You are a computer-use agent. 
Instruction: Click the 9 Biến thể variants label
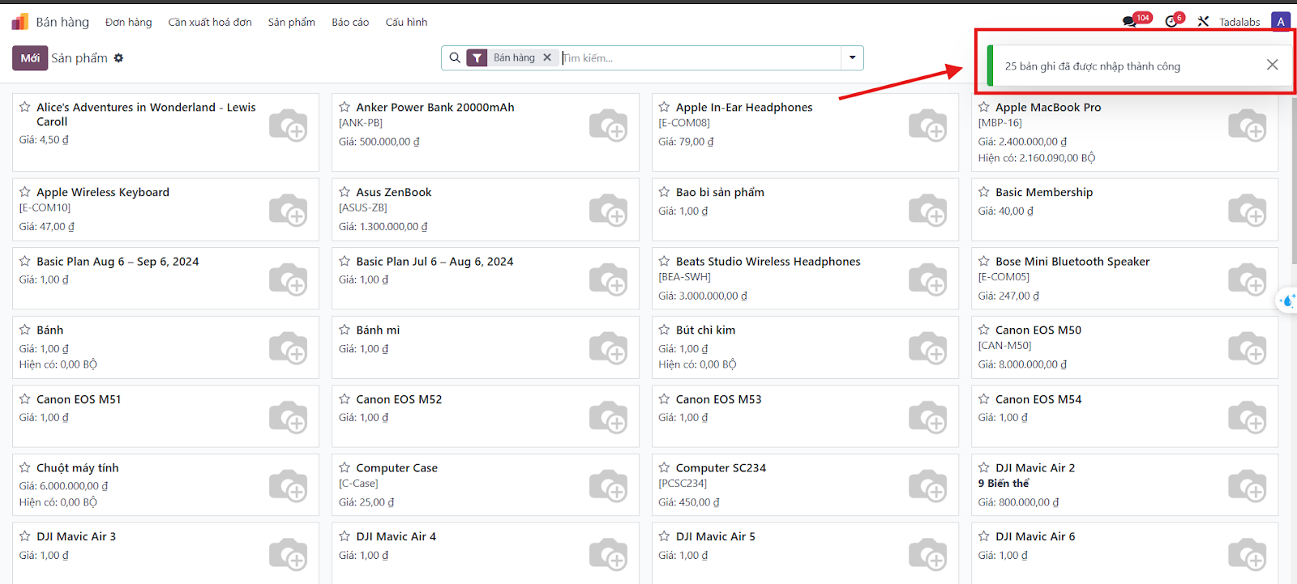(1004, 484)
